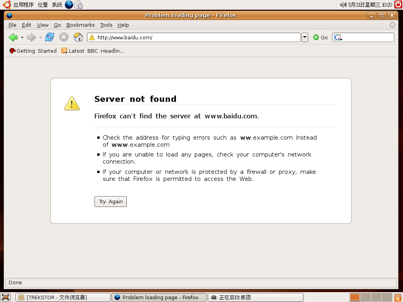
Task: Switch to the TREKSTOR 文件浏览器 taskbar window
Action: point(63,297)
